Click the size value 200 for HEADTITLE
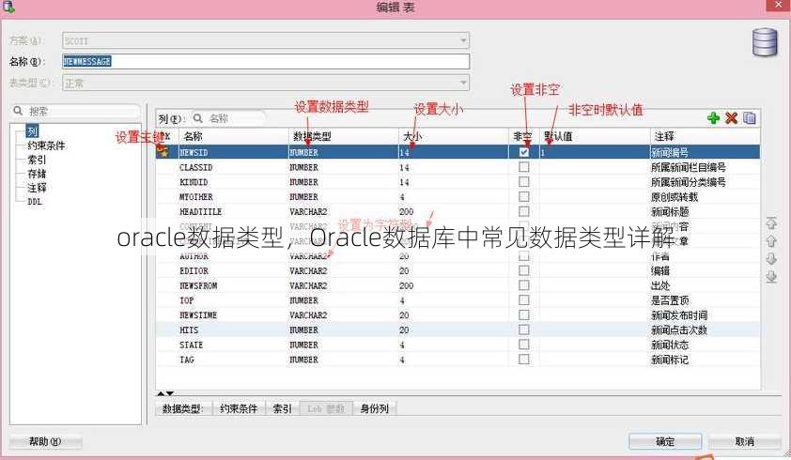The height and width of the screenshot is (460, 791). pos(406,211)
